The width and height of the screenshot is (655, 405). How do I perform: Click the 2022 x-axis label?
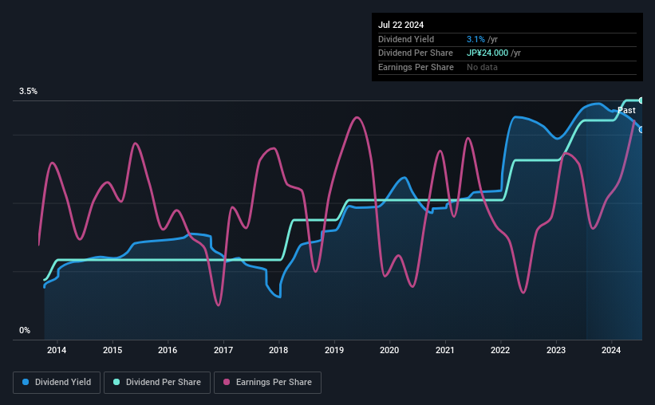(x=500, y=350)
